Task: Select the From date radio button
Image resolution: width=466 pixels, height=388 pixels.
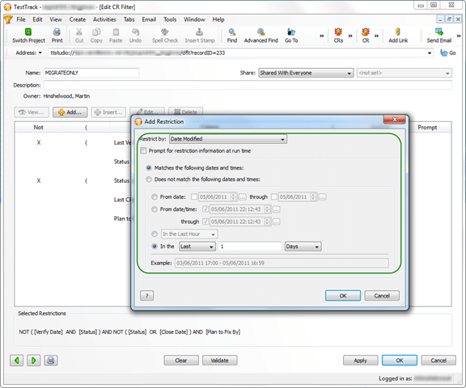Action: [155, 196]
